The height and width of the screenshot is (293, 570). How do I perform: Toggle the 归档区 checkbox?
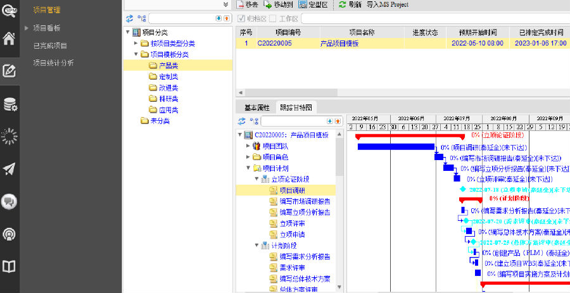[x=241, y=18]
